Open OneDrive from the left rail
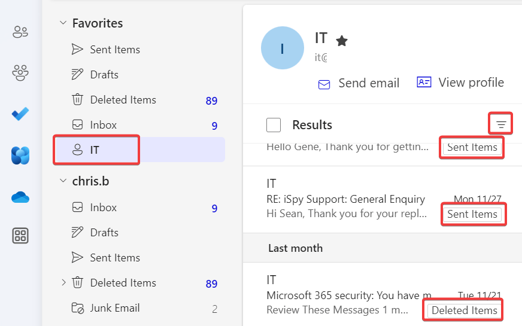This screenshot has height=326, width=522. coord(20,197)
